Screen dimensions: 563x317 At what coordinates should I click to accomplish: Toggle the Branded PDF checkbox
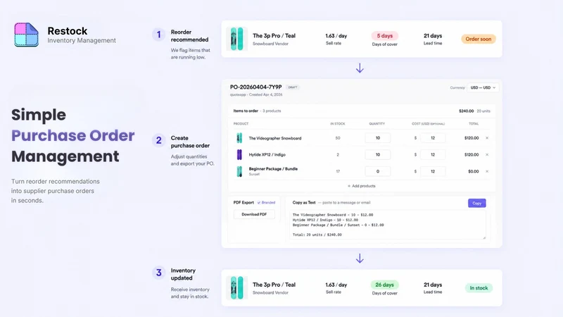[259, 203]
